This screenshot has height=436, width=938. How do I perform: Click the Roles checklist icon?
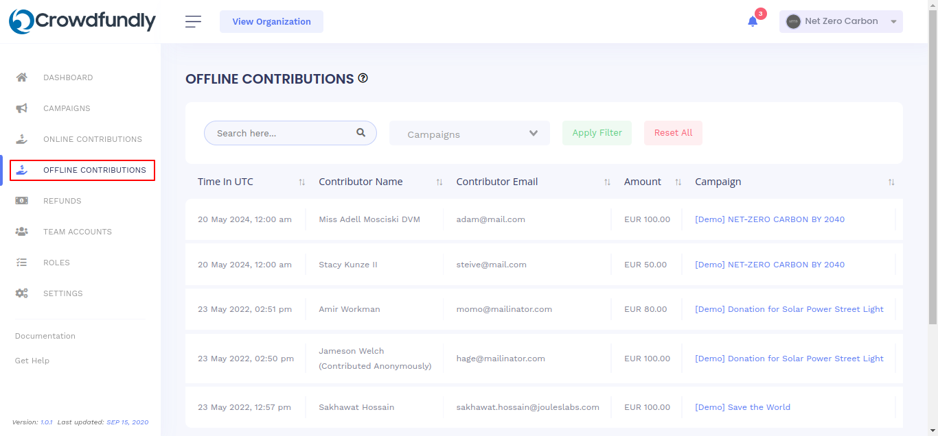22,263
